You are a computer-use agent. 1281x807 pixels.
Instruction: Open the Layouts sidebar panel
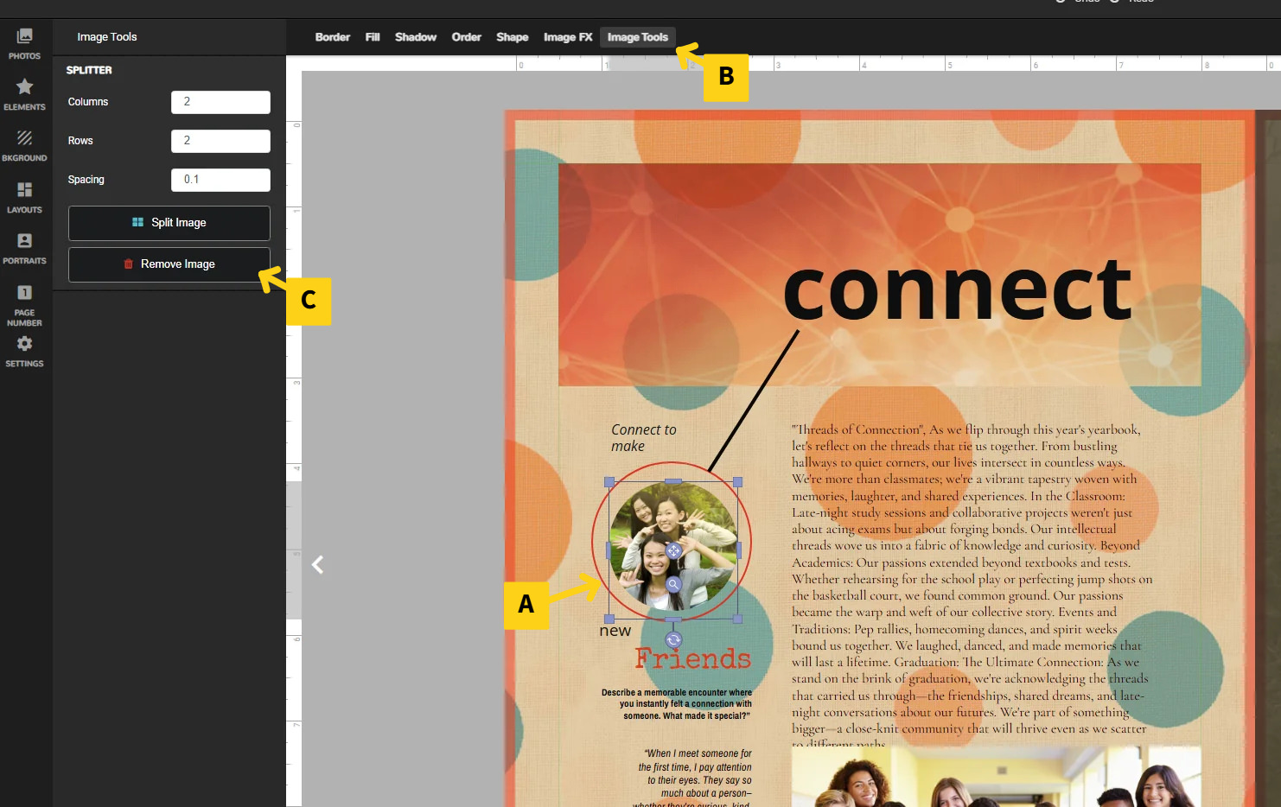coord(24,198)
